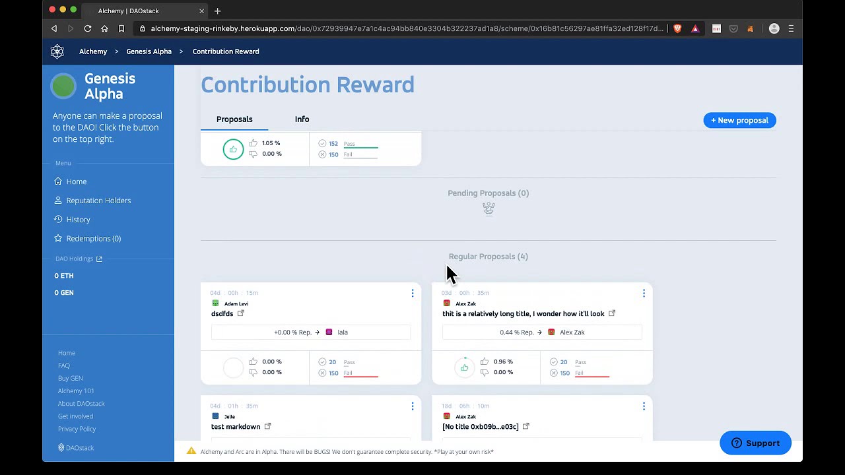Click the browser back arrow

click(x=54, y=28)
